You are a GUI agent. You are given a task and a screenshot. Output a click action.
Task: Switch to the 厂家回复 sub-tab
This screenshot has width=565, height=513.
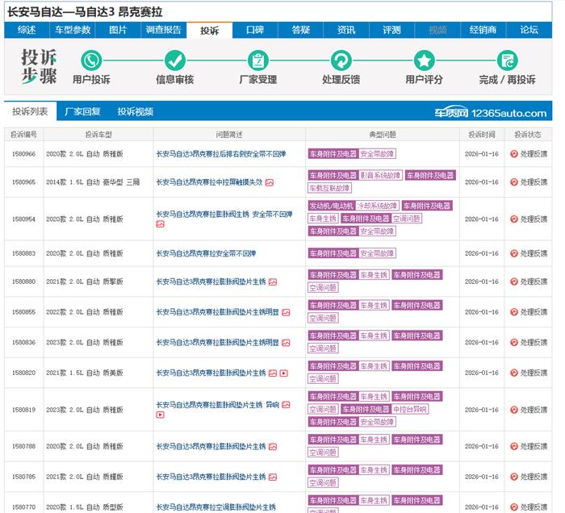82,111
